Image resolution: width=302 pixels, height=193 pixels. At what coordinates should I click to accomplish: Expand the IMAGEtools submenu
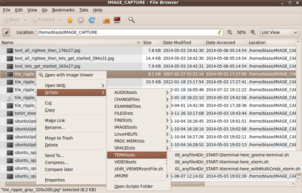click(x=138, y=127)
